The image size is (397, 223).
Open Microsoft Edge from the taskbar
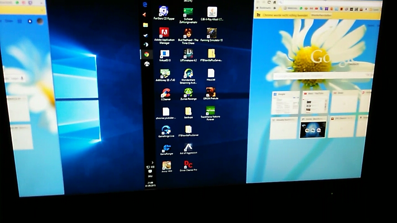(145, 5)
